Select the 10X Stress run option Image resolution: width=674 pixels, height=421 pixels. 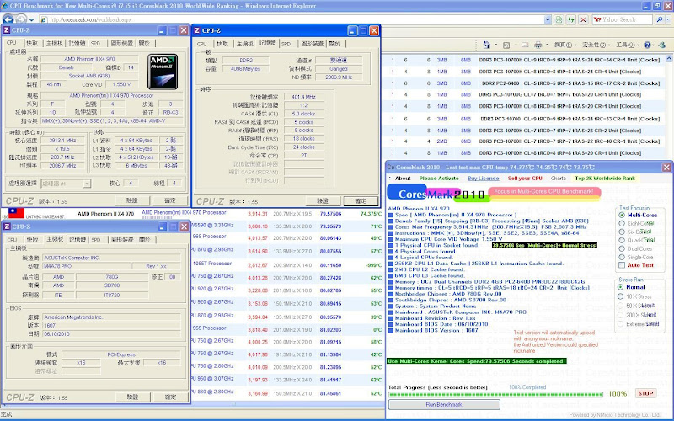coord(621,296)
